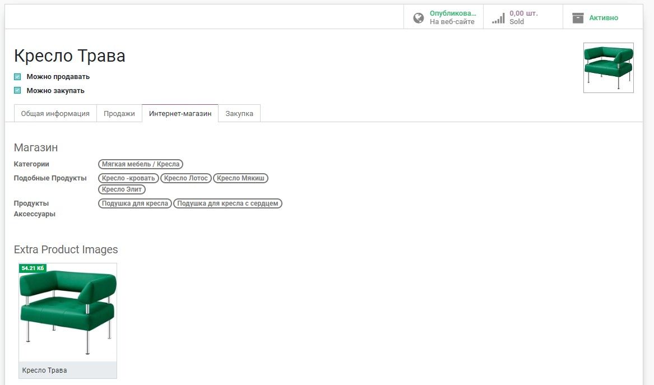Image resolution: width=654 pixels, height=385 pixels.
Task: Click the 'Кресло Элит' tag
Action: (122, 189)
